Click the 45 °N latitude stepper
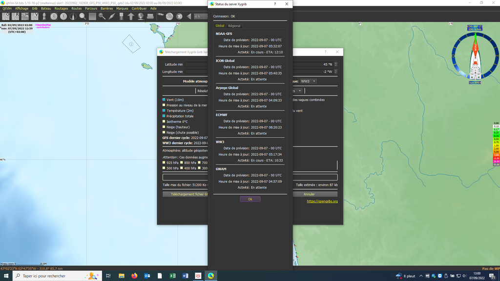This screenshot has width=500, height=281. pyautogui.click(x=335, y=64)
